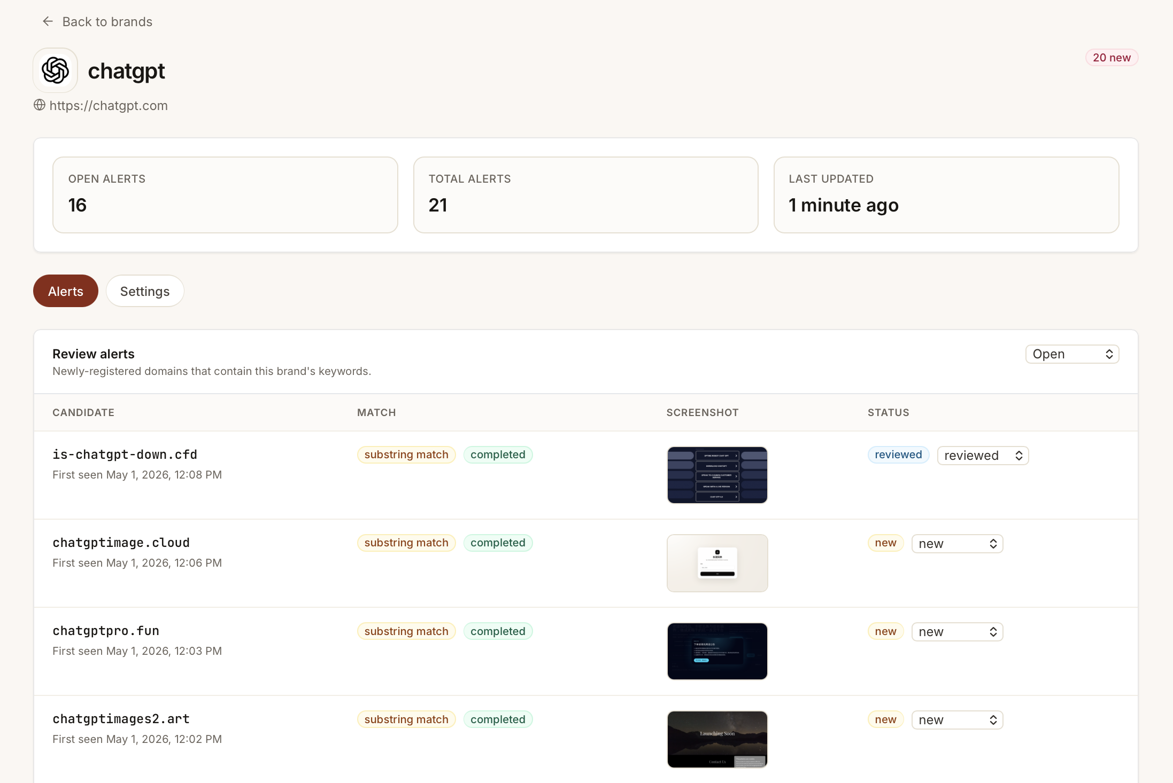1173x783 pixels.
Task: Click completed tag for is-chatgpt-down.cfd
Action: [498, 455]
